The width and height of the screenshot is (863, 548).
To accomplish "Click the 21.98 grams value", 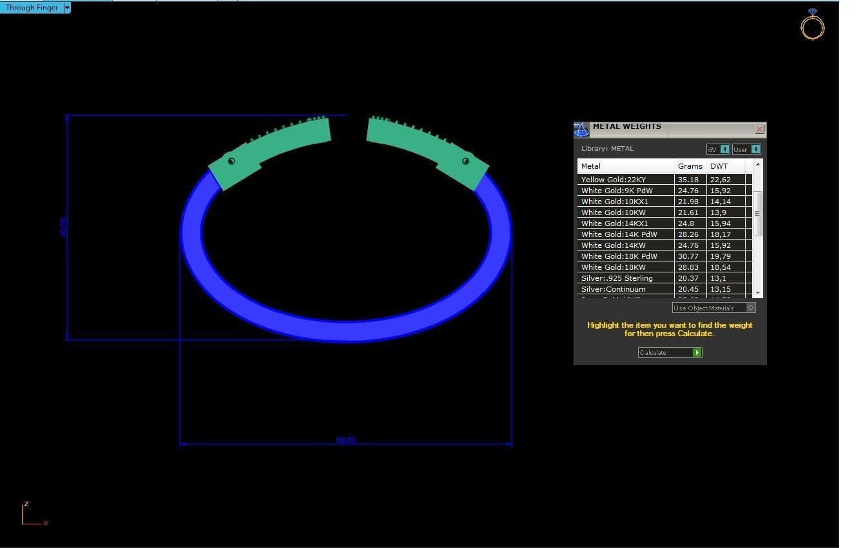I will pos(688,202).
